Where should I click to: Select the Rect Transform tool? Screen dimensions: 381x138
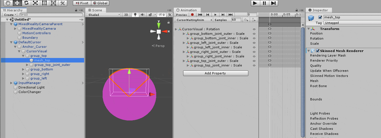pyautogui.click(x=44, y=3)
